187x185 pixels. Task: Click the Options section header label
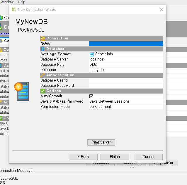[x=54, y=91]
